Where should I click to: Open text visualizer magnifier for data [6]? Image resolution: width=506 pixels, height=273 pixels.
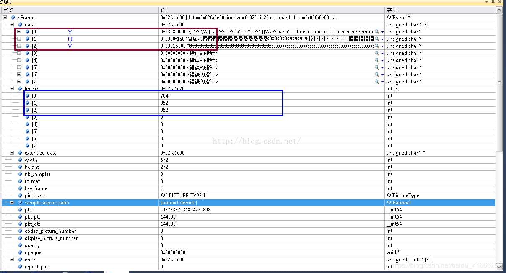[377, 75]
